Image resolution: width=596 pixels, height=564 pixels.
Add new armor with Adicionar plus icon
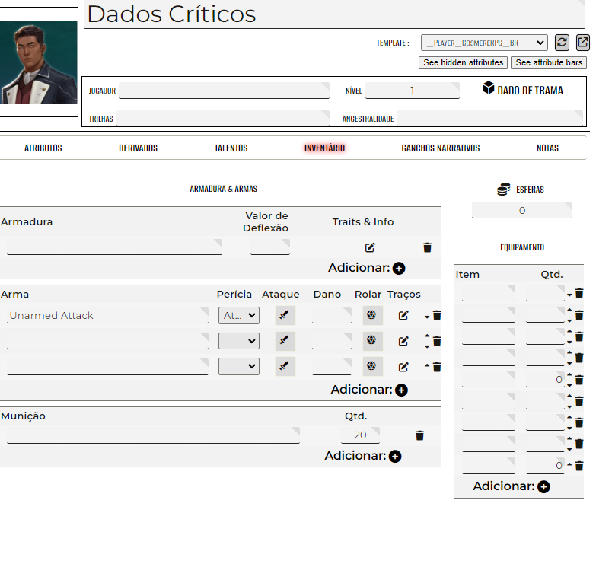399,269
